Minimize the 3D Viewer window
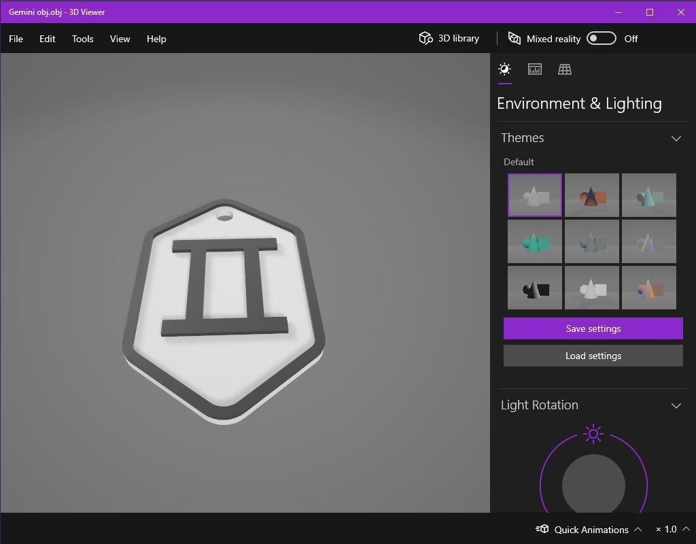The width and height of the screenshot is (696, 544). (619, 12)
